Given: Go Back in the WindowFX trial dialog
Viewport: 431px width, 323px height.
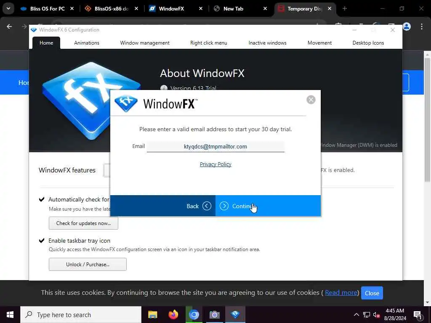Looking at the screenshot, I should tap(163, 206).
